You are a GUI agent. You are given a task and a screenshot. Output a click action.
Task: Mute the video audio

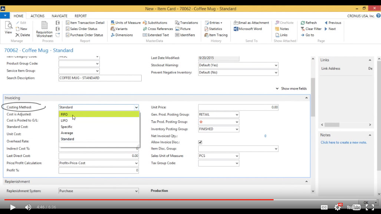[28, 207]
